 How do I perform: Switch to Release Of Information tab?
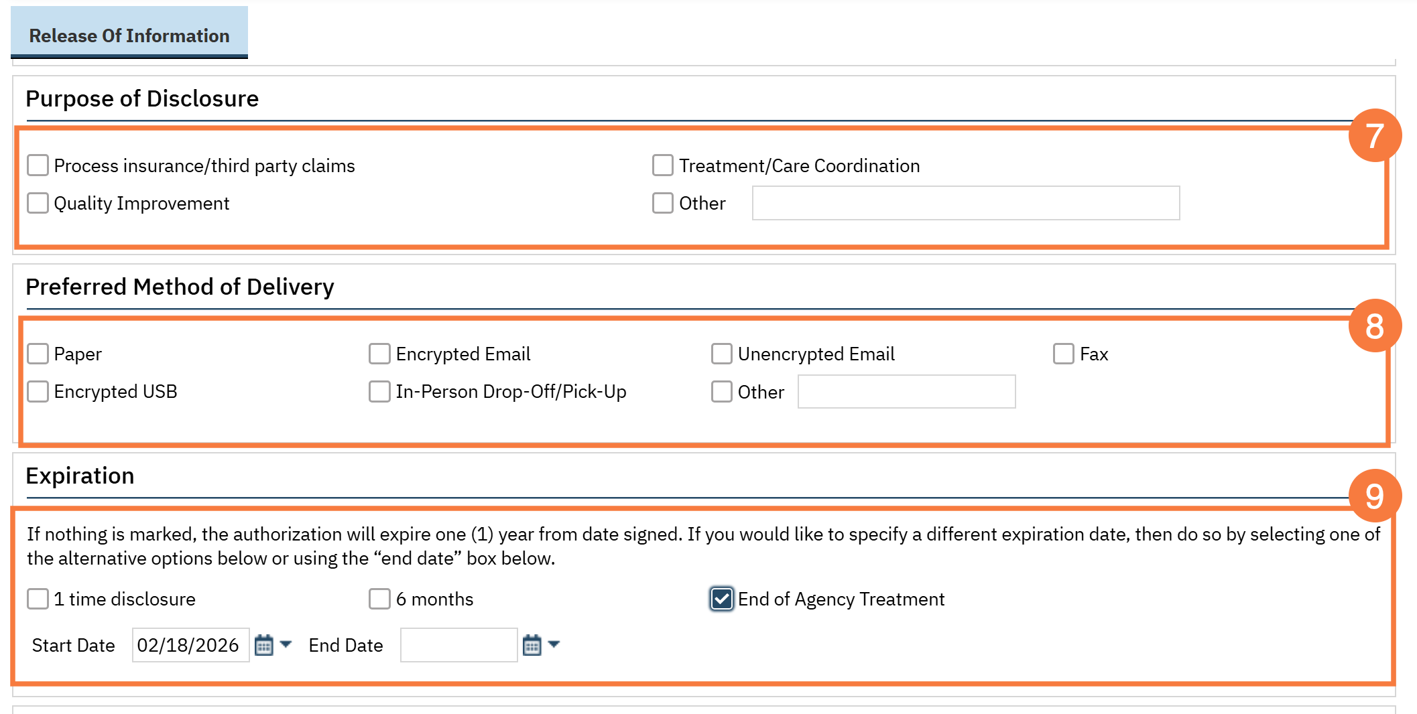pos(129,35)
